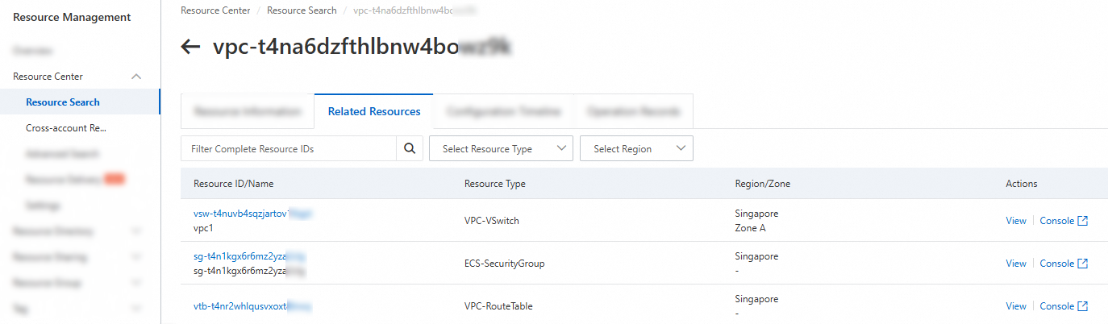Collapse the Resource Center sidebar section
This screenshot has width=1108, height=324.
(x=136, y=77)
